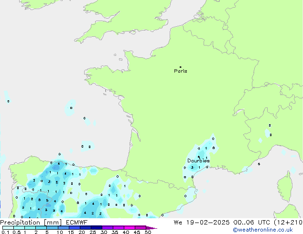The width and height of the screenshot is (303, 234).
Task: Pick the legend swatch between 0.1 and 0.5
Action: click(8, 228)
